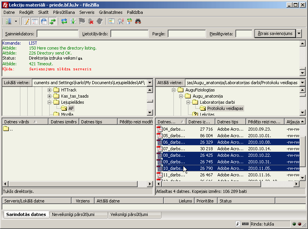Image resolution: width=308 pixels, height=229 pixels.
Task: Expand the Kas_tas_taads folder node
Action: [x=49, y=96]
